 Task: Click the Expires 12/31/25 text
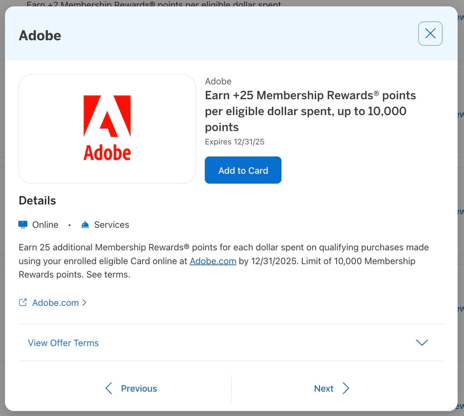[x=234, y=142]
